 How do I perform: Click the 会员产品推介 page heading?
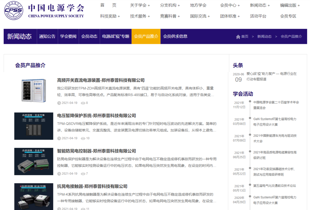pyautogui.click(x=30, y=65)
